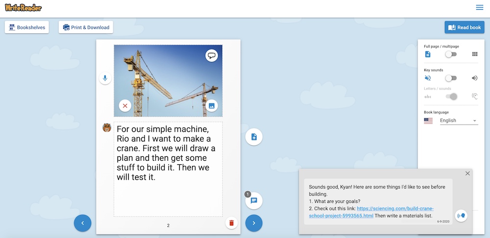The image size is (490, 238).
Task: Click into the page text area
Action: pos(168,169)
